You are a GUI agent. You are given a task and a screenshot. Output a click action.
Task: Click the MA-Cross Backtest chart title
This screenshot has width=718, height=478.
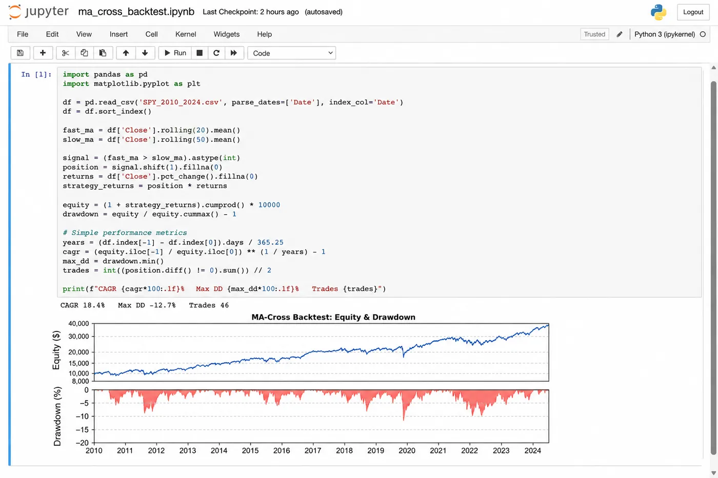point(333,317)
